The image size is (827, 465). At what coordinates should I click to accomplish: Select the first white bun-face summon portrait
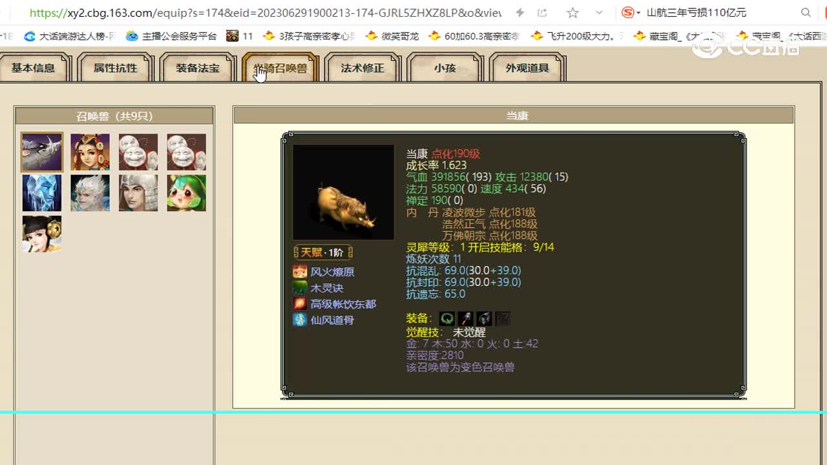click(138, 152)
